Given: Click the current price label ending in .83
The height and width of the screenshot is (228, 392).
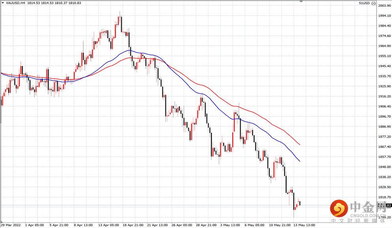Looking at the screenshot, I should coord(384,205).
